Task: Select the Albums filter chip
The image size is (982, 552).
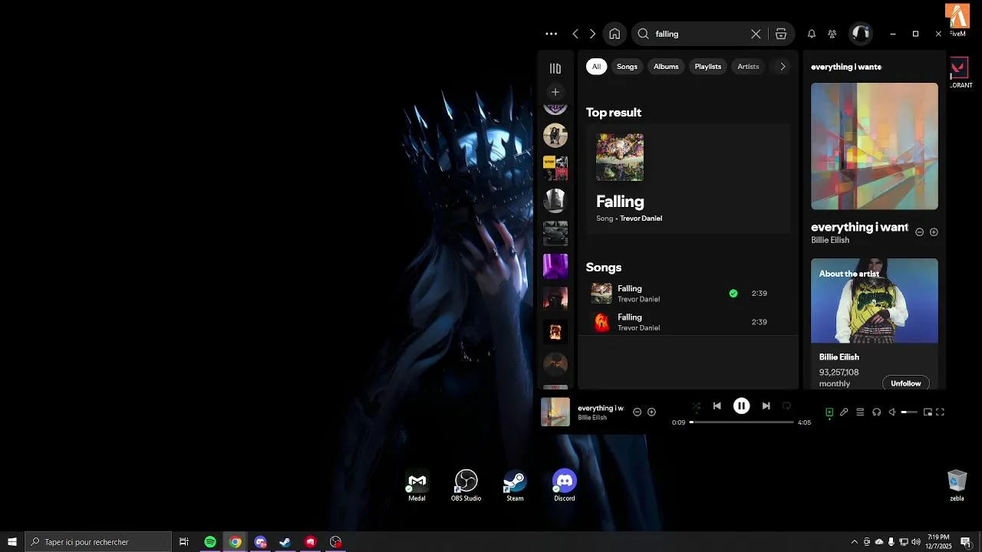Action: [666, 67]
